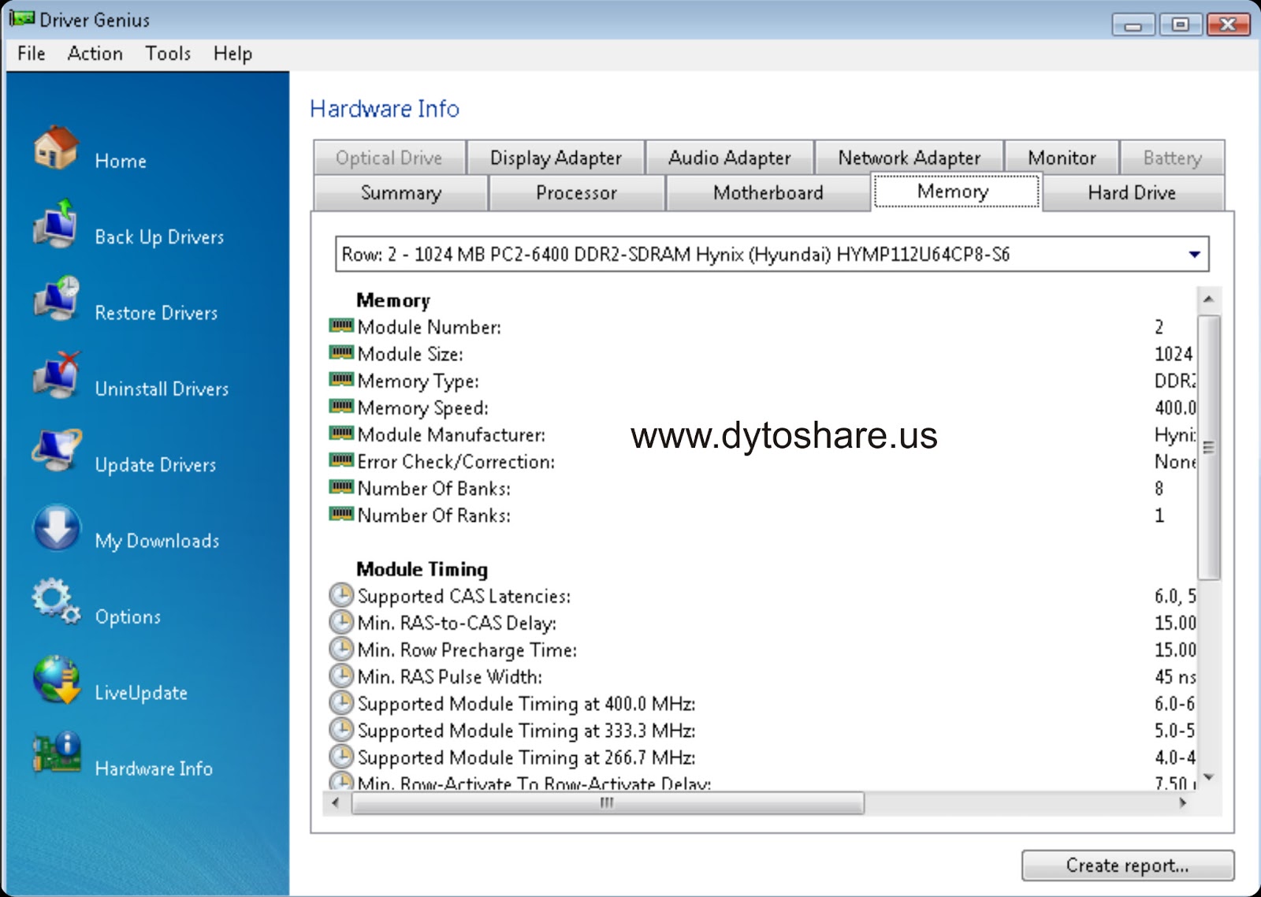Open Update Drivers label
1261x897 pixels.
click(x=155, y=464)
